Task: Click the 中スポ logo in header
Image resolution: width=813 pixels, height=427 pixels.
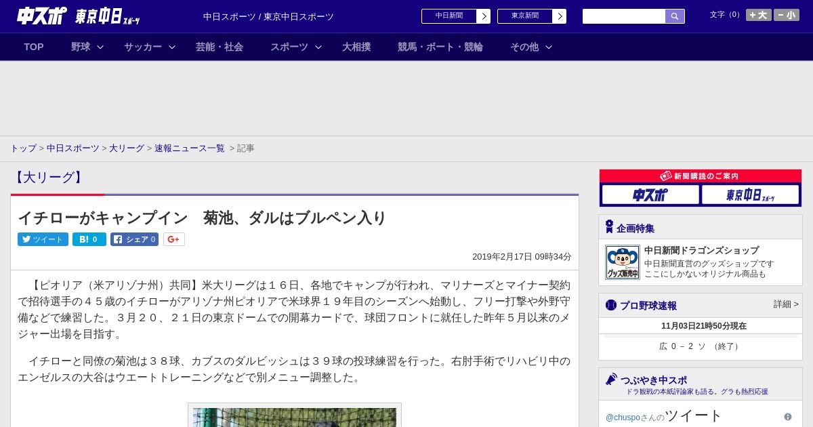Action: click(x=41, y=16)
